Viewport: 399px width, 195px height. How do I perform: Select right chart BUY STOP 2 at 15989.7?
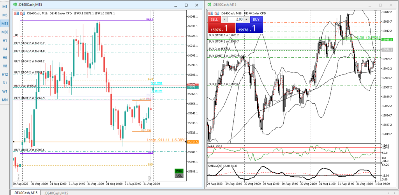(x=224, y=41)
